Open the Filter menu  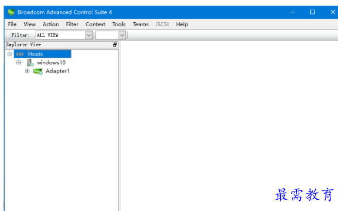(x=72, y=24)
